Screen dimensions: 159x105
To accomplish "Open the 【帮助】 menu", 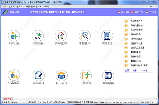I will click(47, 7).
